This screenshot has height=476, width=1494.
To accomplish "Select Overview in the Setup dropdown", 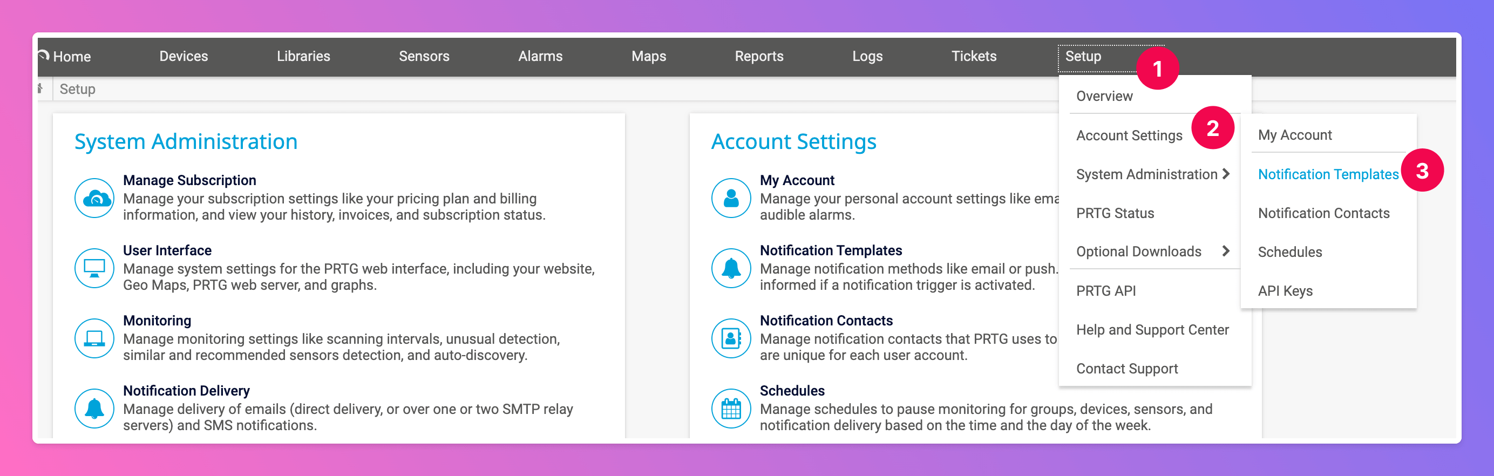I will [1104, 96].
